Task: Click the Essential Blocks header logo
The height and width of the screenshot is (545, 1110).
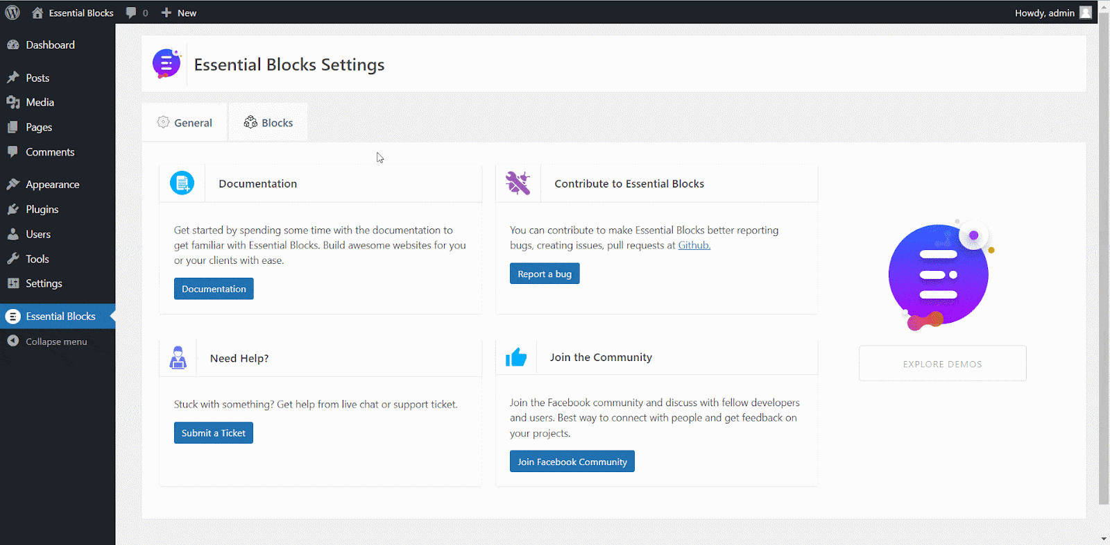Action: coord(167,64)
